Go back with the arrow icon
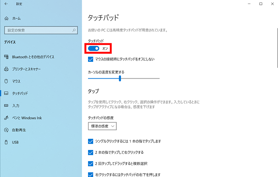278x177 pixels. tap(6, 4)
